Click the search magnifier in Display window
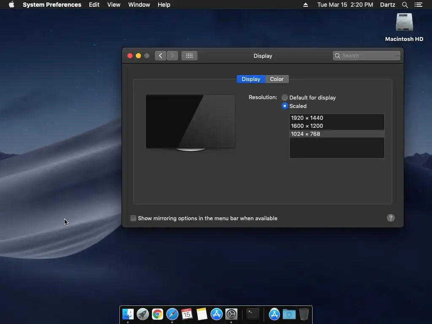 click(337, 56)
